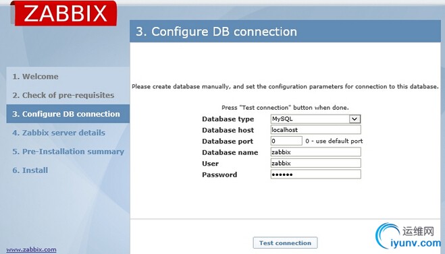The image size is (445, 254).
Task: Click the 'User' label
Action: coord(210,164)
